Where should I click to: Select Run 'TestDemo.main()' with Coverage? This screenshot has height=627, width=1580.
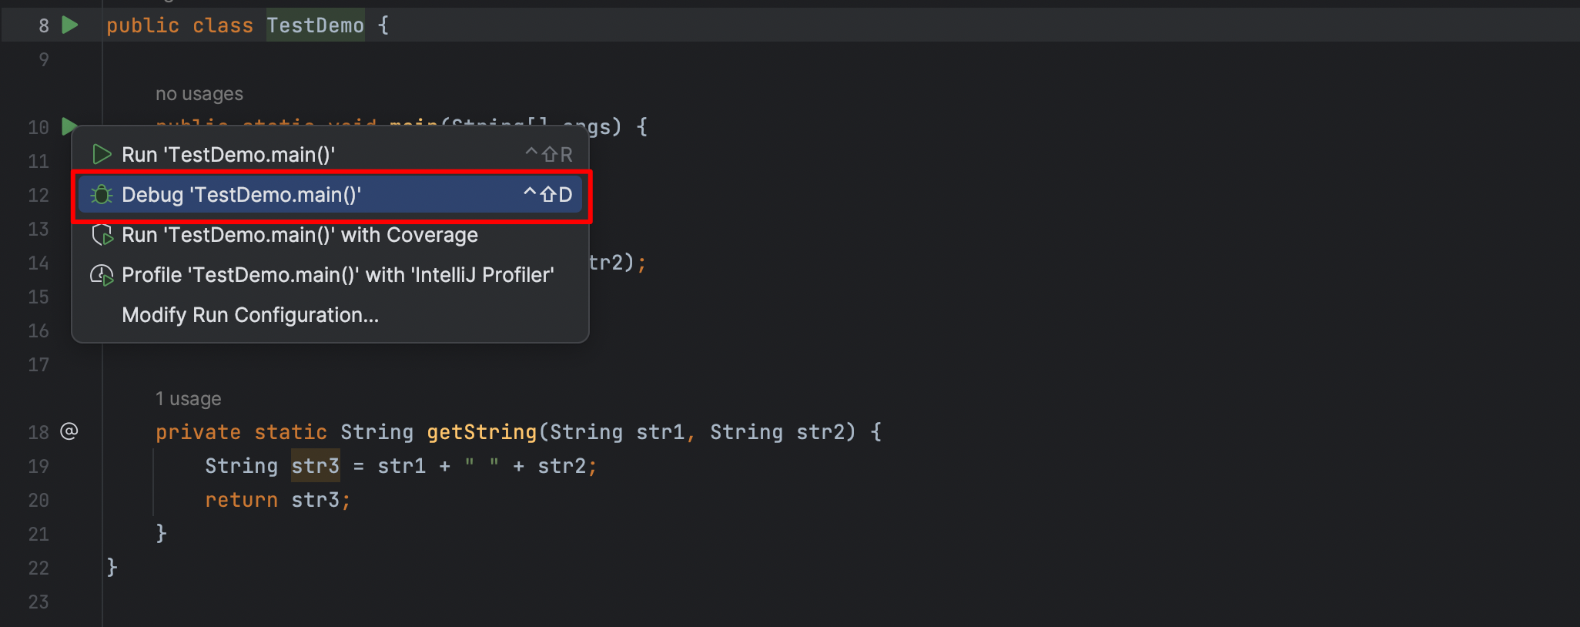pos(300,235)
